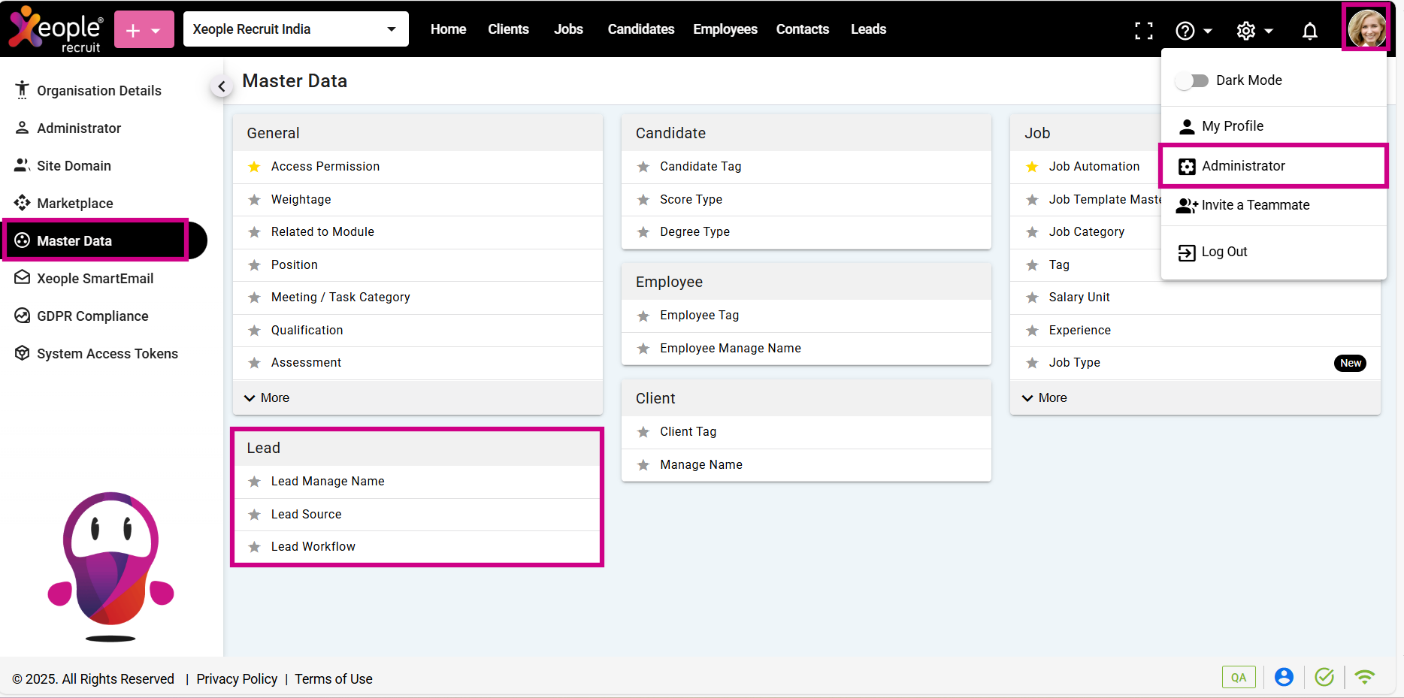
Task: Click the Xeople Recruit logo
Action: [56, 29]
